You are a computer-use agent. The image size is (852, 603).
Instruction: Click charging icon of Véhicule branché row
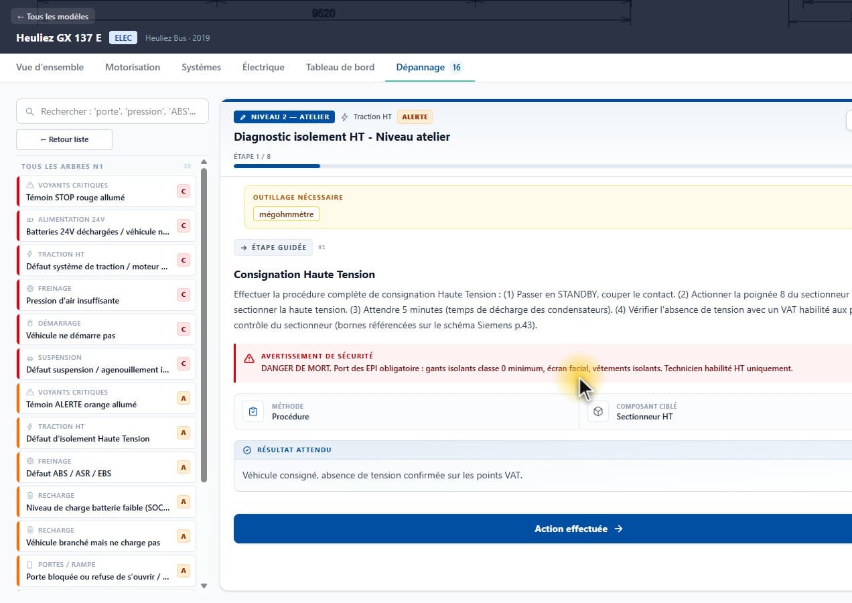(x=29, y=530)
